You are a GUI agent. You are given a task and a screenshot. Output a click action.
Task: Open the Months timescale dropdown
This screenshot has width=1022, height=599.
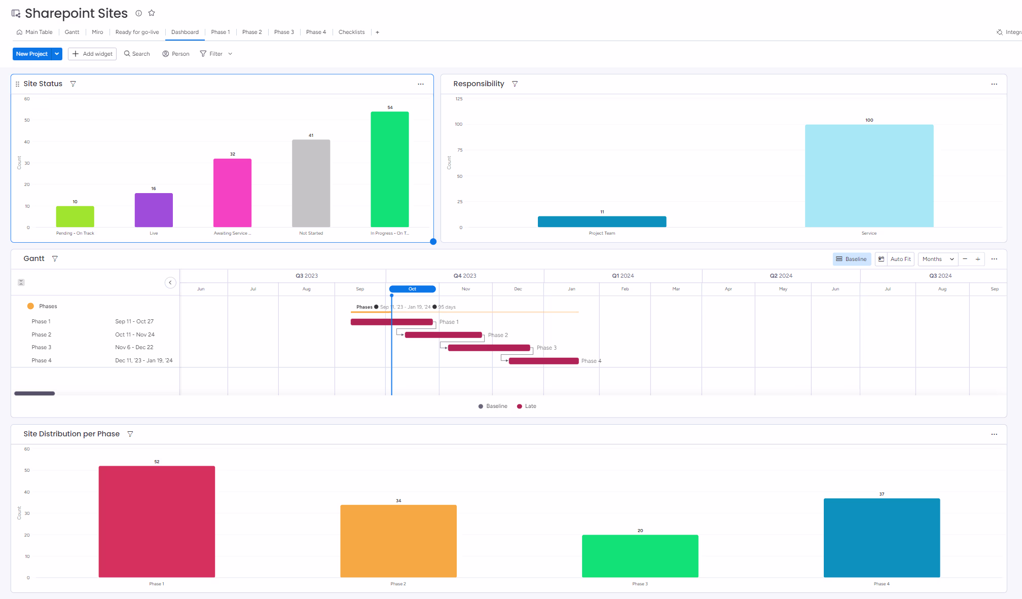coord(938,259)
